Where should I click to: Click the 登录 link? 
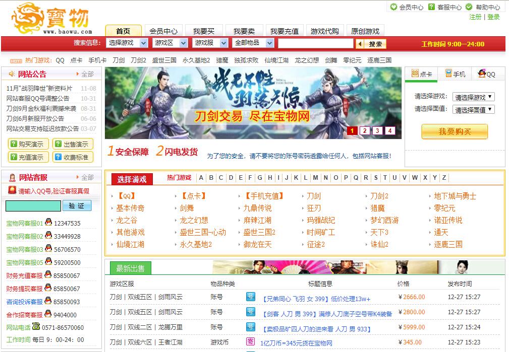(493, 17)
